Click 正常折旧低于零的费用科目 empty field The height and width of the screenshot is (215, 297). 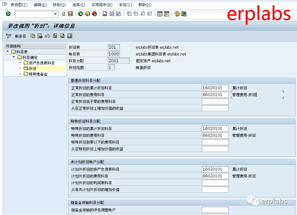click(x=215, y=101)
